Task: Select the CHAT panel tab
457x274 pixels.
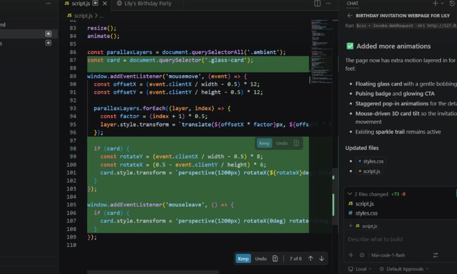Action: [x=352, y=3]
